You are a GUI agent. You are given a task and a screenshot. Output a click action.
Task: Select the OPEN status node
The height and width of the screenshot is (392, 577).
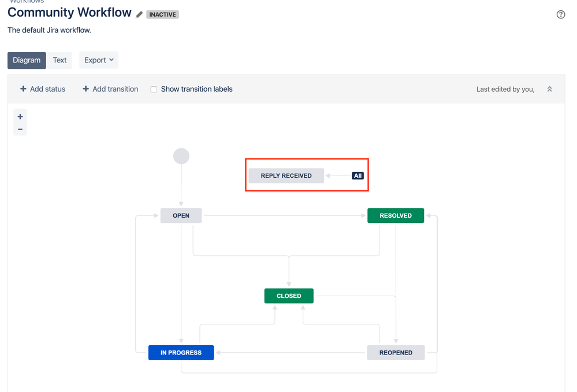[181, 215]
